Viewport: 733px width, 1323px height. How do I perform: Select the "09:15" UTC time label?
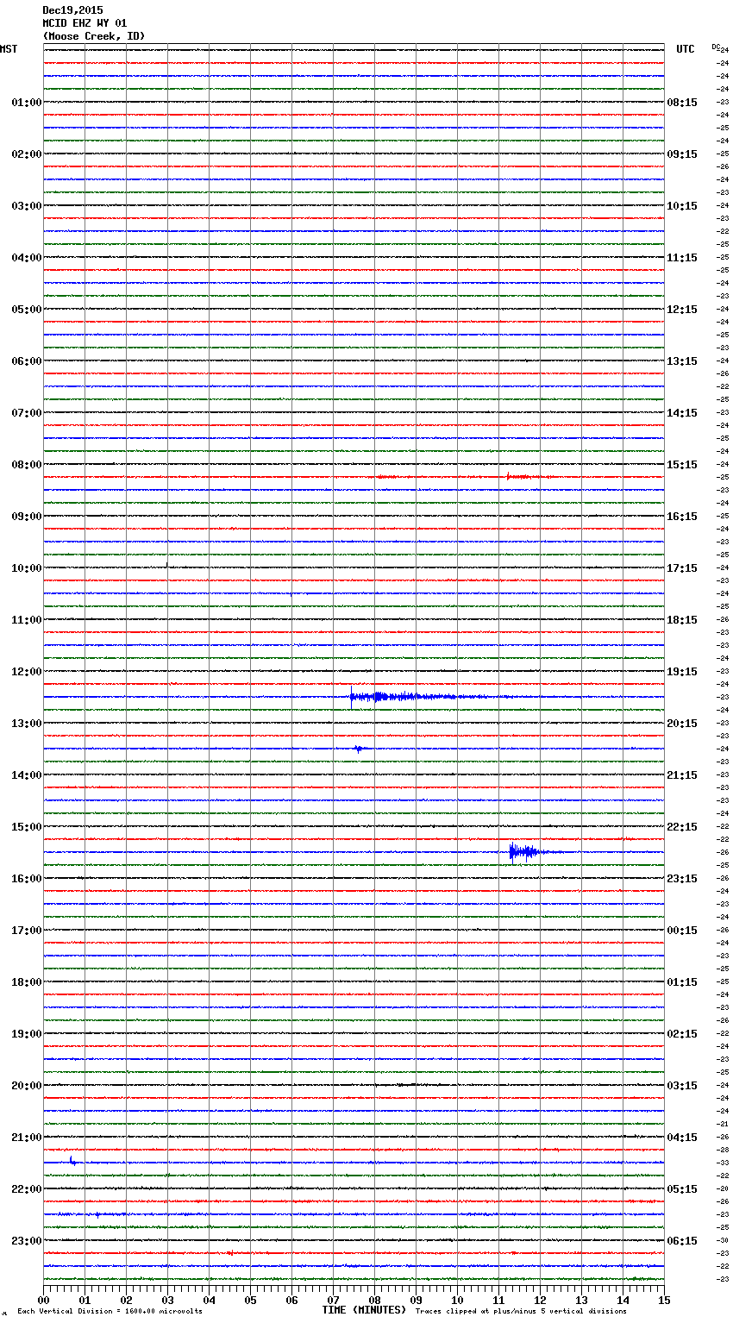pos(682,154)
